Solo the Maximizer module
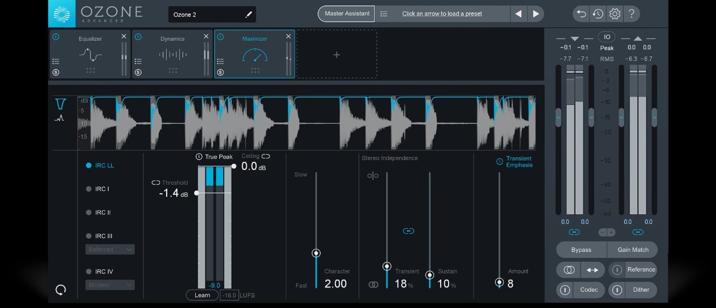 pyautogui.click(x=220, y=73)
